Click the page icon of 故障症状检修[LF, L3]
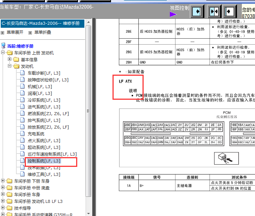 22,79
